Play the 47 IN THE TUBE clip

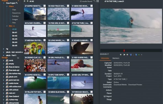coord(124,54)
